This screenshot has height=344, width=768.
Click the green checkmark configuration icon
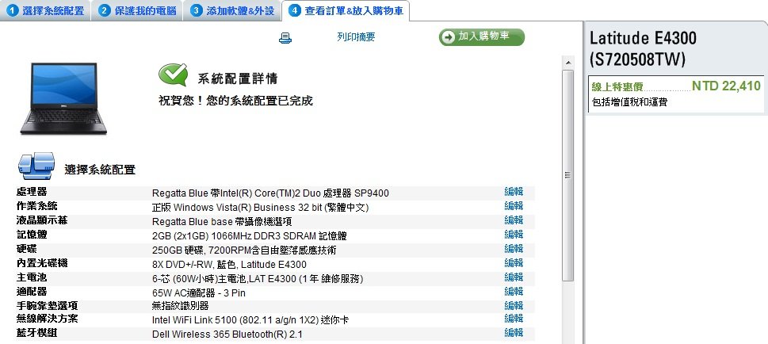[x=173, y=75]
